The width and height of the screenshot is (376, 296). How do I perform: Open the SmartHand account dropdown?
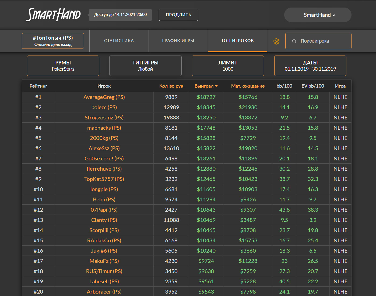coord(318,15)
